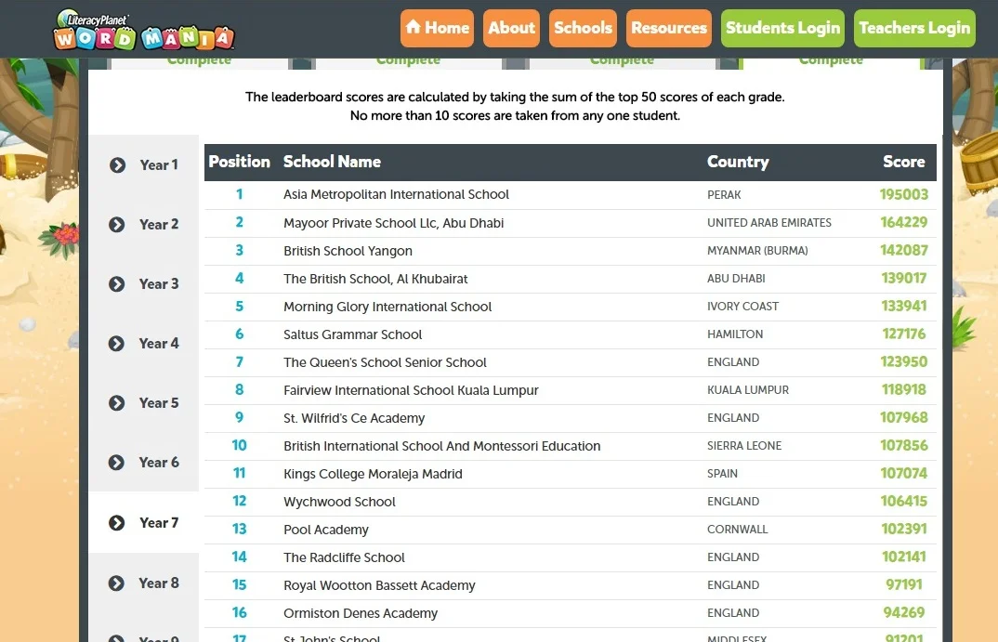Click the SPAIN country cell
Image resolution: width=998 pixels, height=642 pixels.
[x=722, y=474]
